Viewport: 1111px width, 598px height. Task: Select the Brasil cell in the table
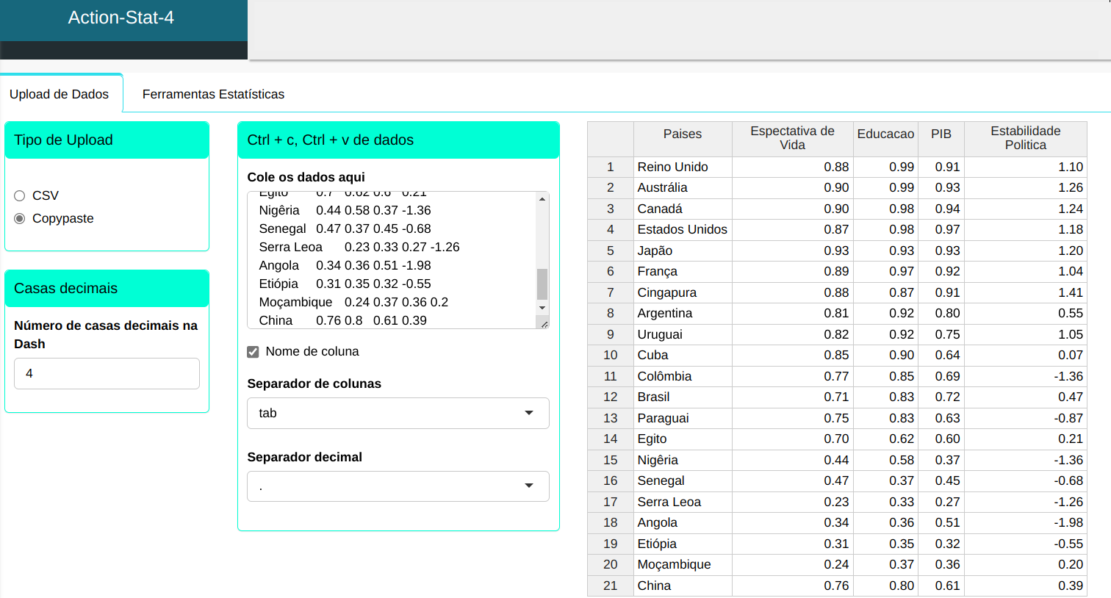pyautogui.click(x=653, y=397)
